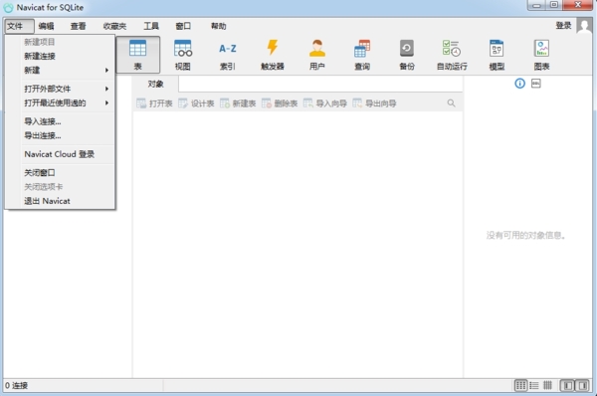Show object information via blue info icon
597x396 pixels.
(519, 84)
